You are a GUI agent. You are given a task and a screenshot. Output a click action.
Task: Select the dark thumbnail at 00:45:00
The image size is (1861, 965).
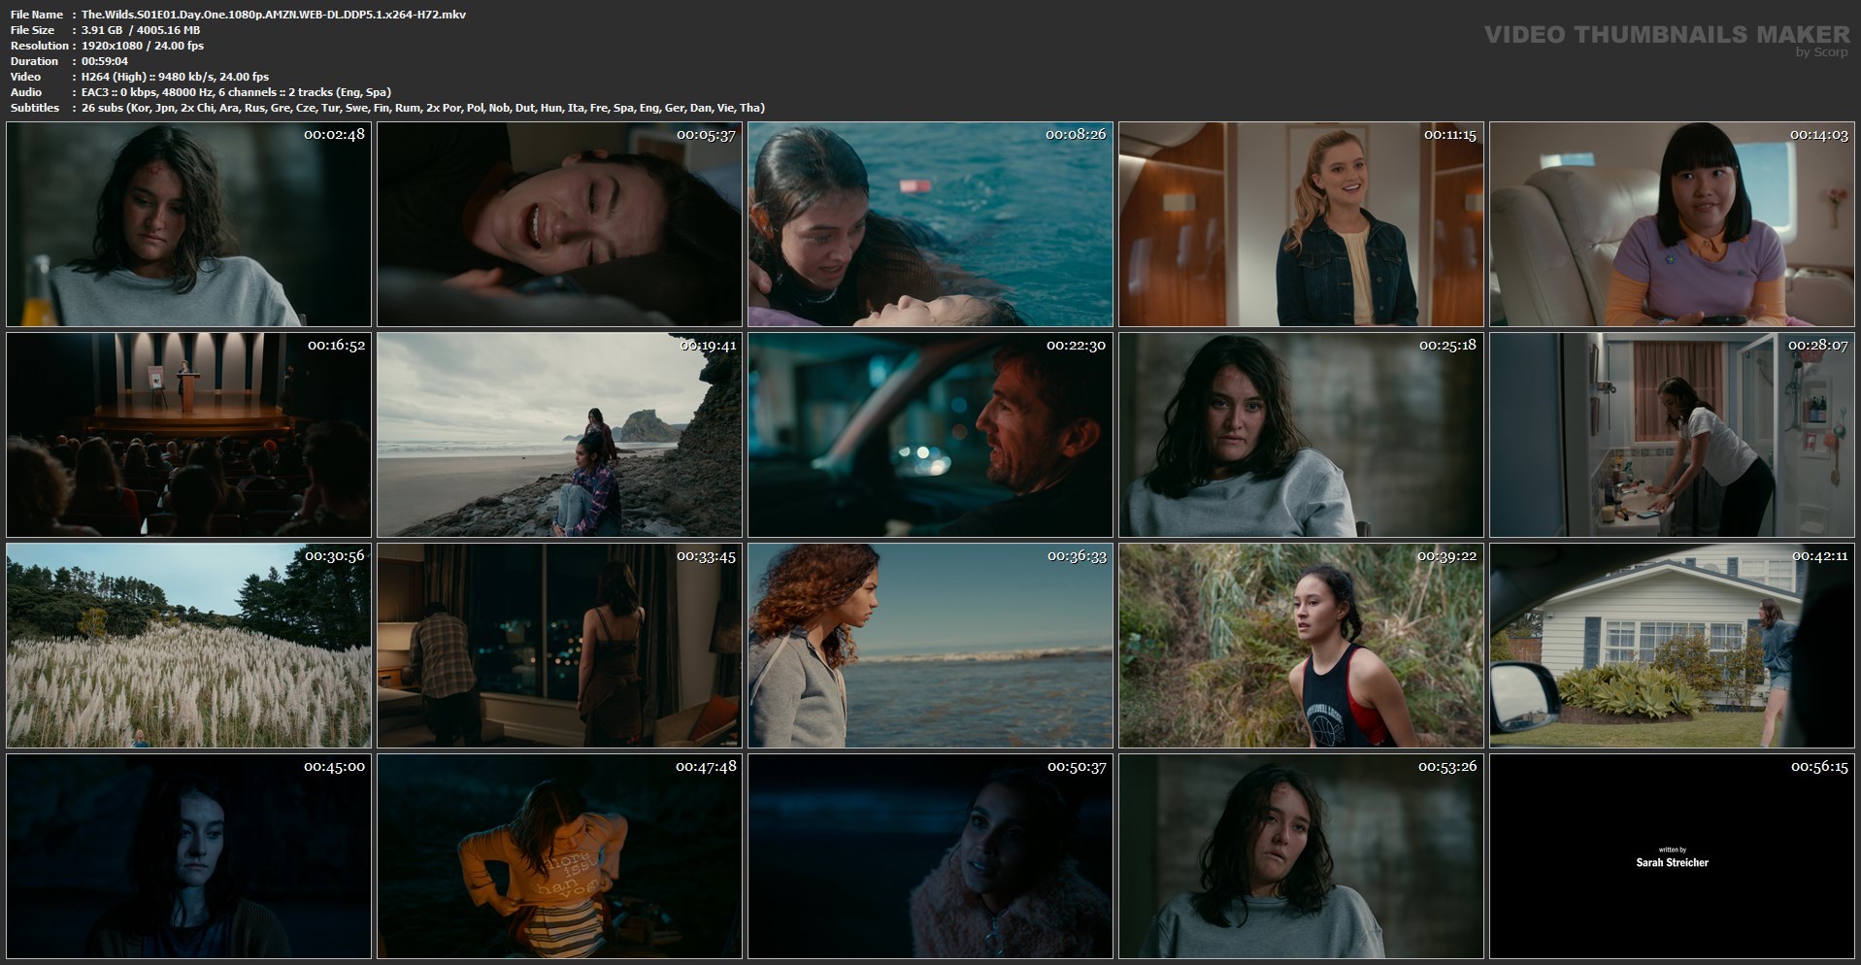[188, 856]
